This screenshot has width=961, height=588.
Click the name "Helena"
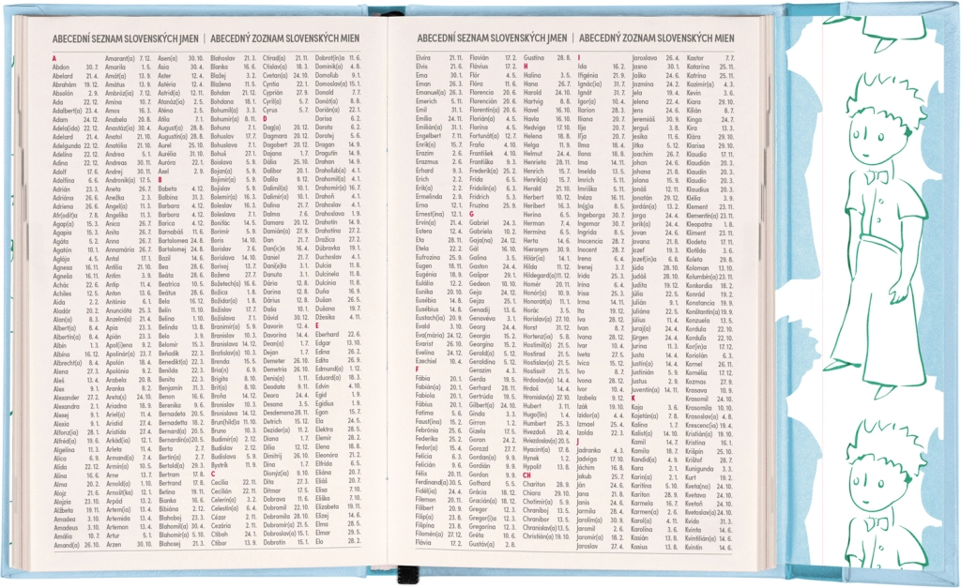533,137
